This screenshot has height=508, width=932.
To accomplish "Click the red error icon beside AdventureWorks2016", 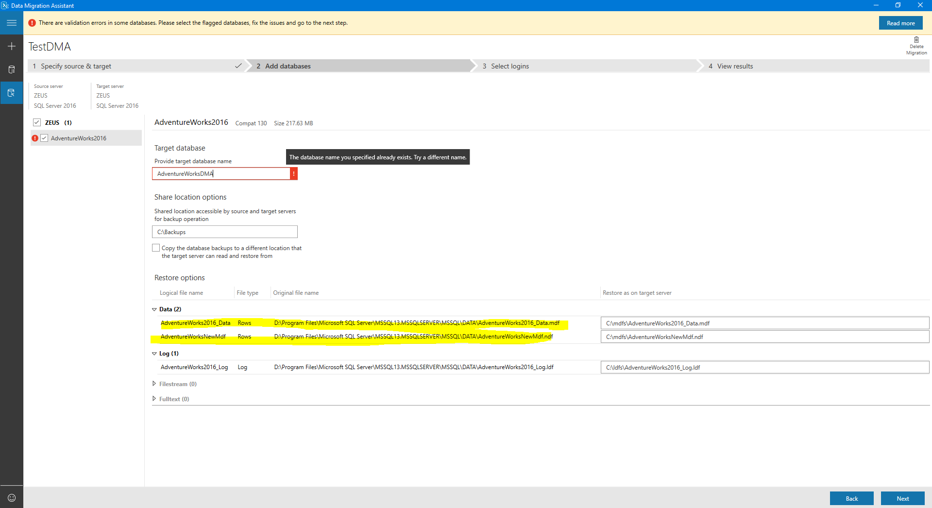I will (35, 138).
